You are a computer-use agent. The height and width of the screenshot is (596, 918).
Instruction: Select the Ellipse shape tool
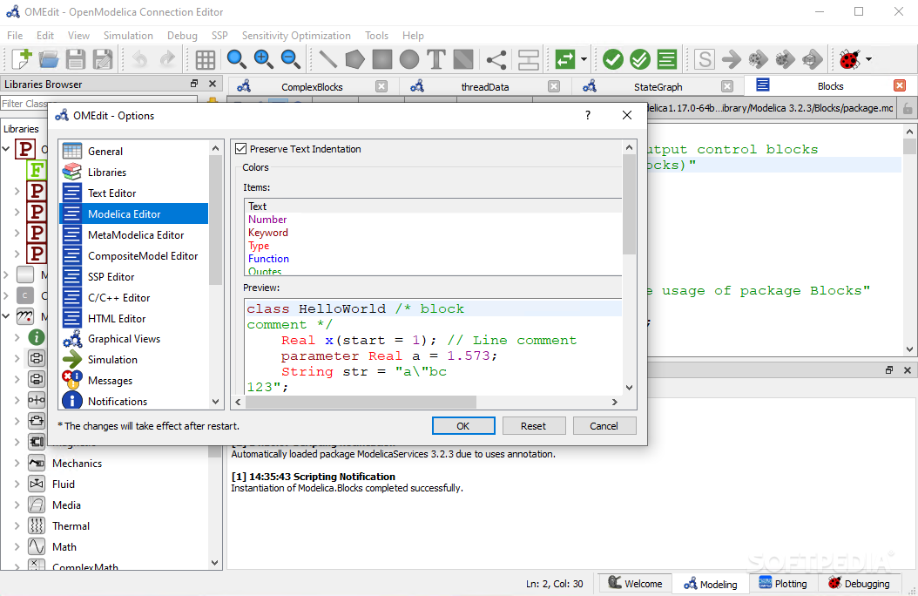click(x=409, y=59)
